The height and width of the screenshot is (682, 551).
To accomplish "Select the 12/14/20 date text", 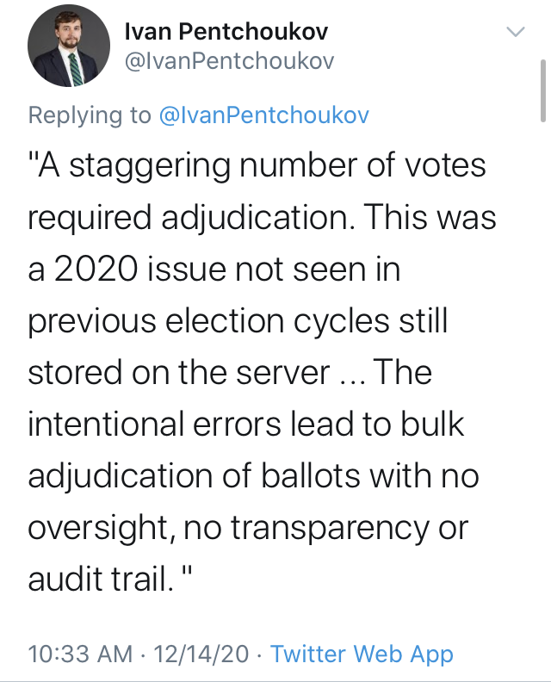I will pyautogui.click(x=201, y=654).
